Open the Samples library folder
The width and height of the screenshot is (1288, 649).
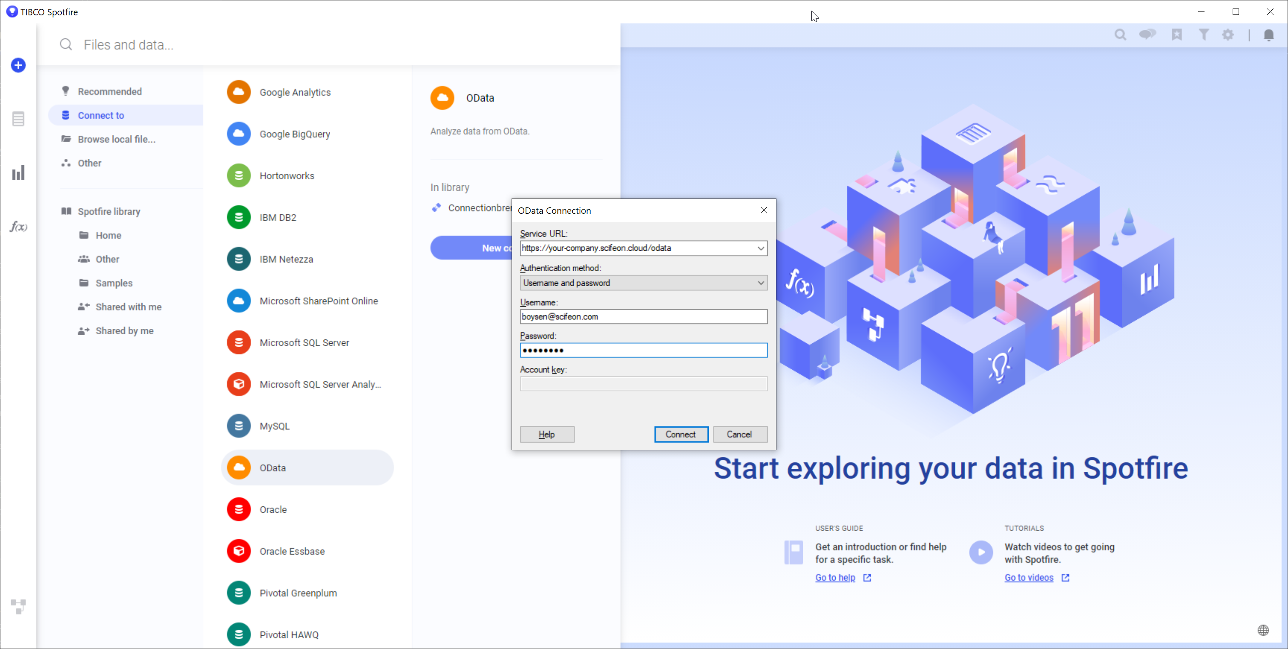click(x=114, y=283)
